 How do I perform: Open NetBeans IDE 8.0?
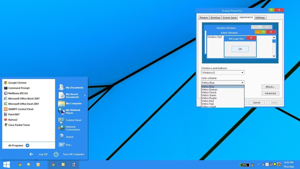tap(18, 94)
